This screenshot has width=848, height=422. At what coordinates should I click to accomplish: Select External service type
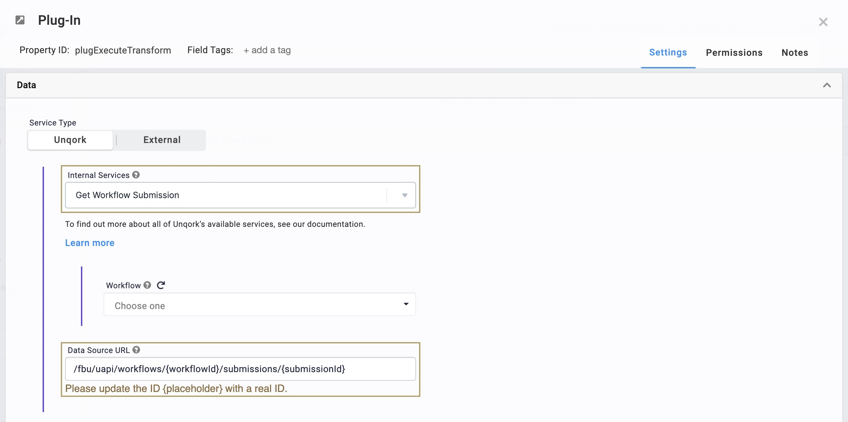coord(162,140)
